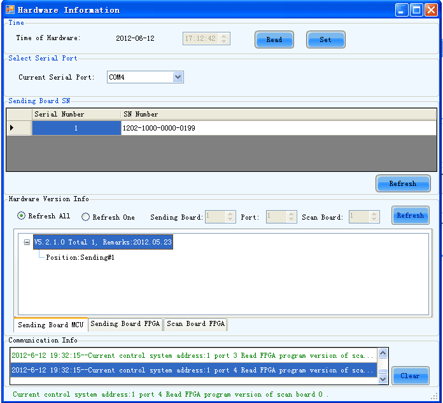Select the row header arrow in SN table

(18, 128)
